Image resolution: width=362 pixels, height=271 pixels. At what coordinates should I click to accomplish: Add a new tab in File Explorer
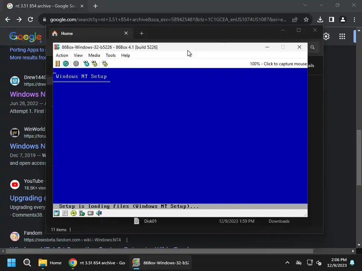pyautogui.click(x=141, y=34)
